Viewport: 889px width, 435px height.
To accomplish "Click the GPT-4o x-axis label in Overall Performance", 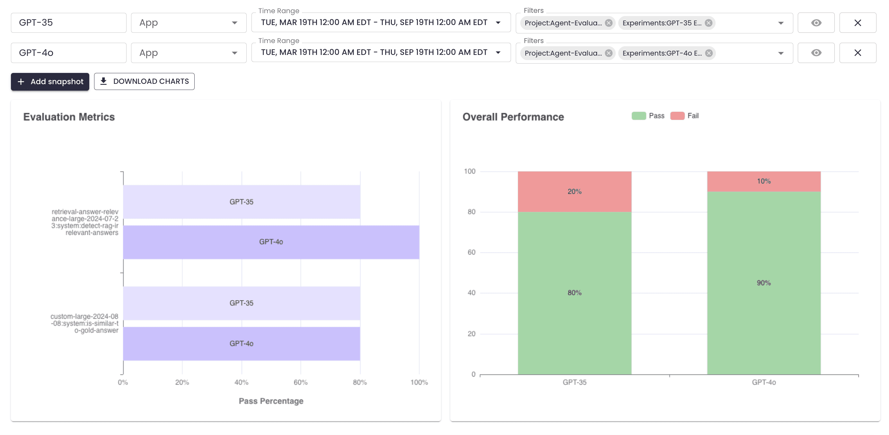I will (764, 383).
